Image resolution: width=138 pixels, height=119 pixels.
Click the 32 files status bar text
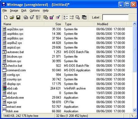(x=72, y=116)
